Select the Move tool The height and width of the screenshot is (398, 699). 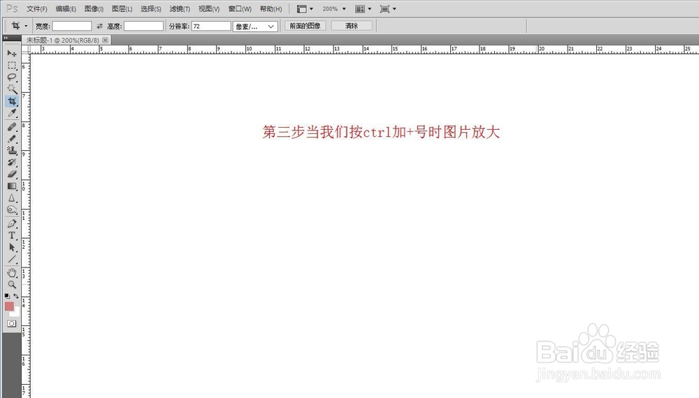pos(12,54)
